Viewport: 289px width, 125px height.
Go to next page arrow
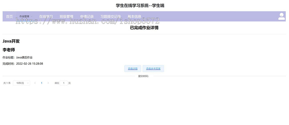(x=48, y=83)
